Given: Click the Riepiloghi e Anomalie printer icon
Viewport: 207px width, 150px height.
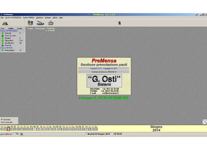Looking at the screenshot, I should [x=51, y=23].
